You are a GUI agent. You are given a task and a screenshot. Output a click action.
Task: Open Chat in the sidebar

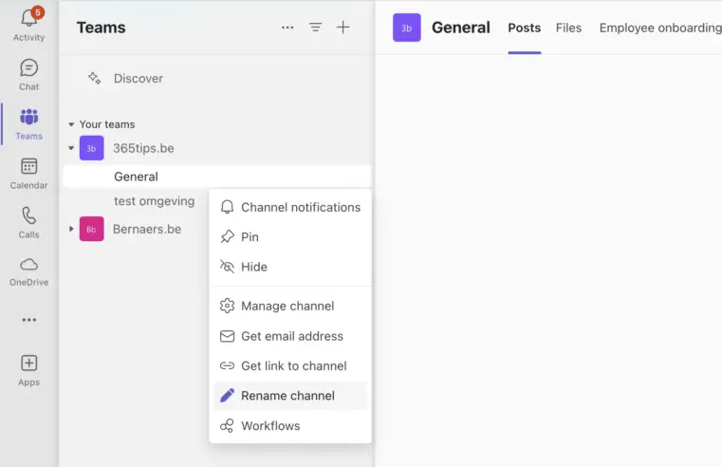28,75
